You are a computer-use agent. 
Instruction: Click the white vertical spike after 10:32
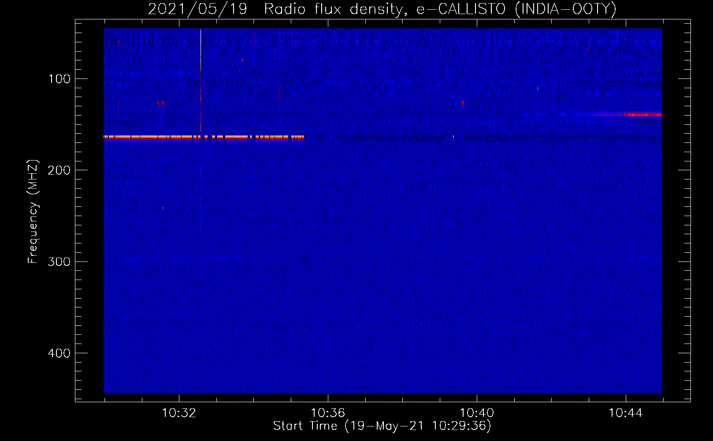pyautogui.click(x=201, y=81)
